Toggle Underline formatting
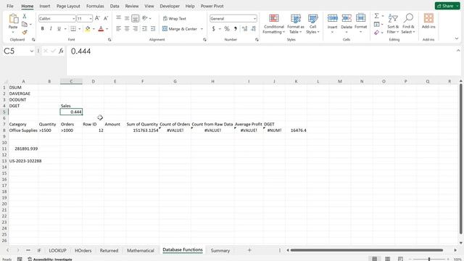 click(x=59, y=29)
